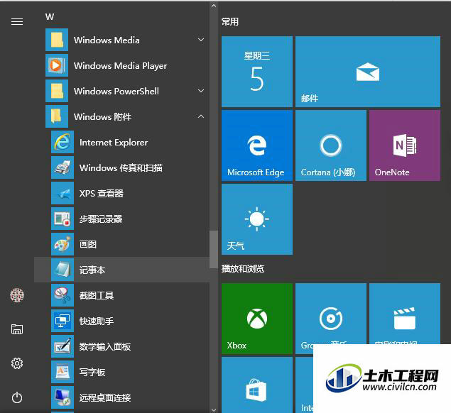Select the 写字板 text label
Image resolution: width=451 pixels, height=413 pixels.
pyautogui.click(x=92, y=372)
